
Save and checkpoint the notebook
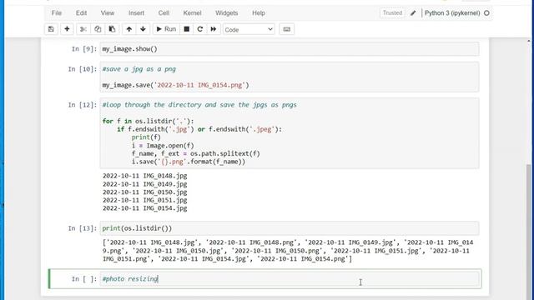click(x=51, y=29)
